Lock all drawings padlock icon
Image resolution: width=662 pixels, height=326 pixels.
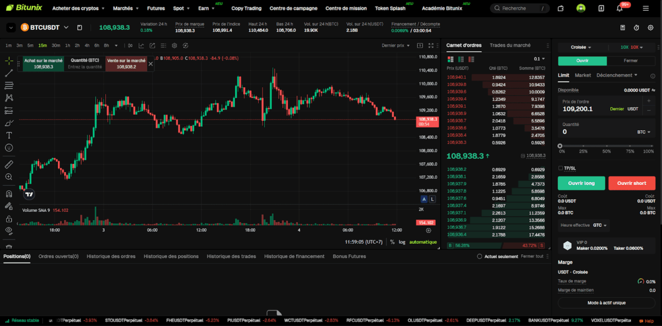[x=9, y=218]
